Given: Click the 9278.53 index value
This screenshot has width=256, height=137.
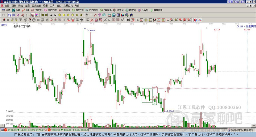Looking at the screenshot, I should 56,130.
